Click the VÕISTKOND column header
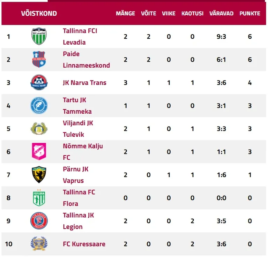Viewport: 268px width, 257px height. point(39,13)
